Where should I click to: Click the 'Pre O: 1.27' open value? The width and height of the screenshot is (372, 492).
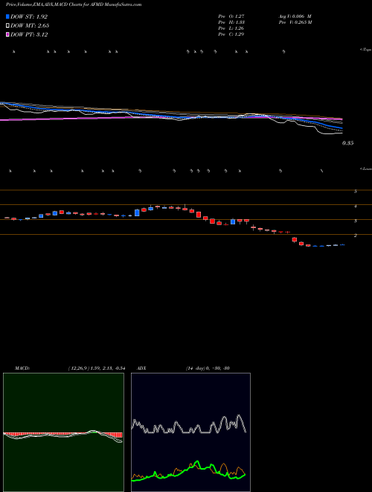231,16
